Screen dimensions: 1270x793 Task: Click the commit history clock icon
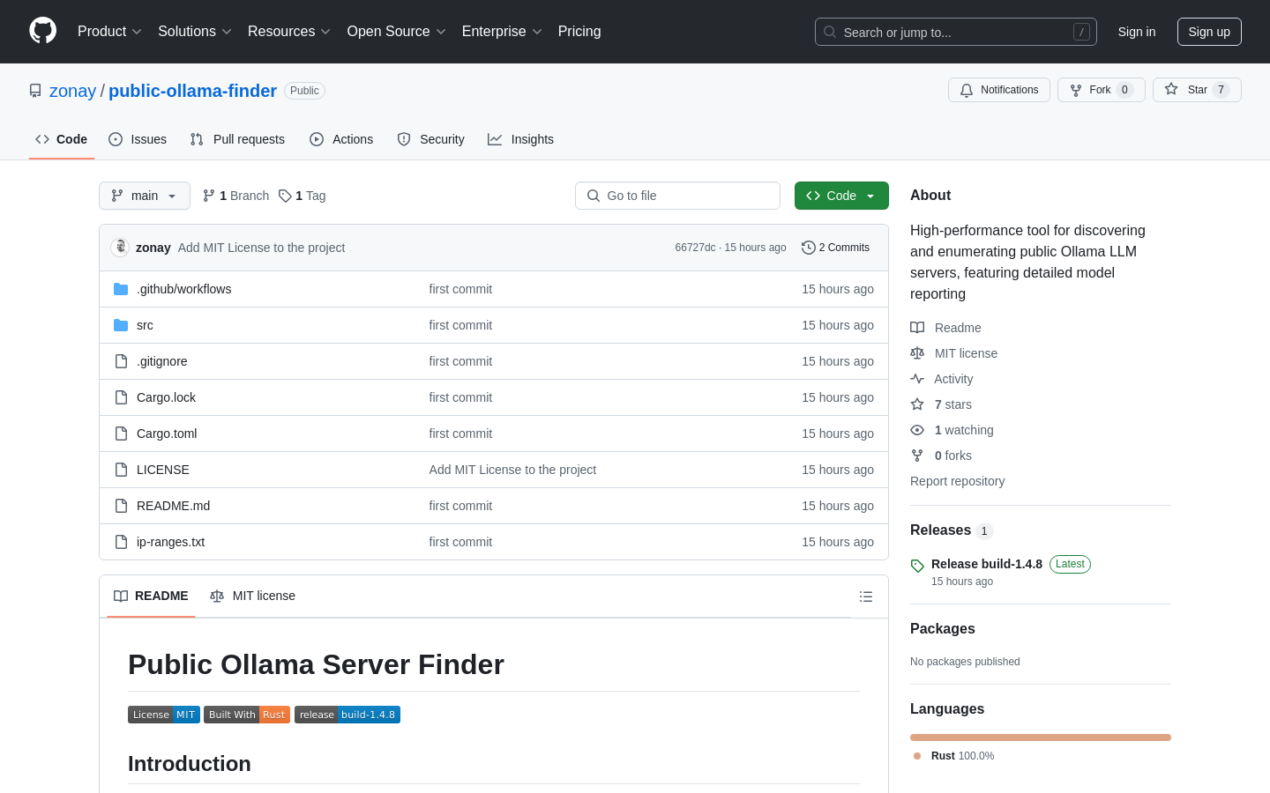[x=808, y=248]
